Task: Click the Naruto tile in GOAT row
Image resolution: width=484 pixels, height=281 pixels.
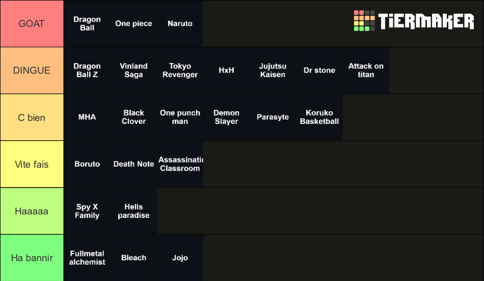Action: [180, 24]
